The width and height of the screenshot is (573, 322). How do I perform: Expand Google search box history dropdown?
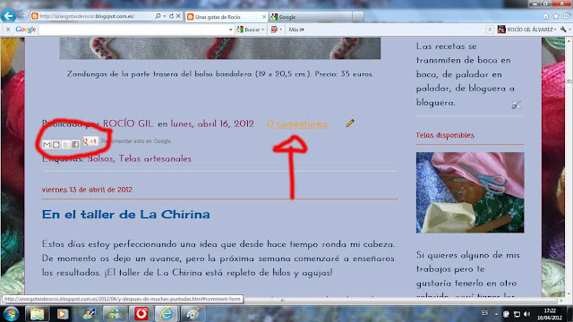point(231,30)
